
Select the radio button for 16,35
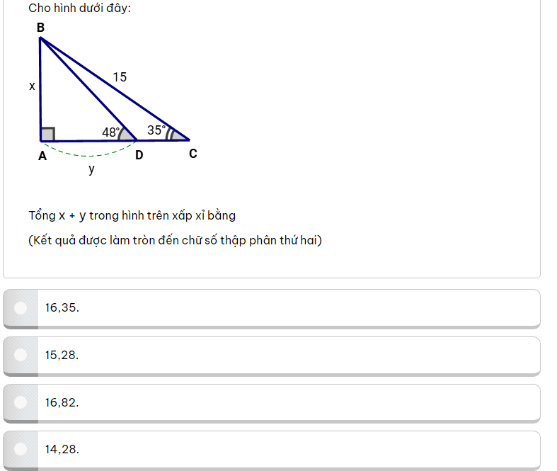point(21,307)
